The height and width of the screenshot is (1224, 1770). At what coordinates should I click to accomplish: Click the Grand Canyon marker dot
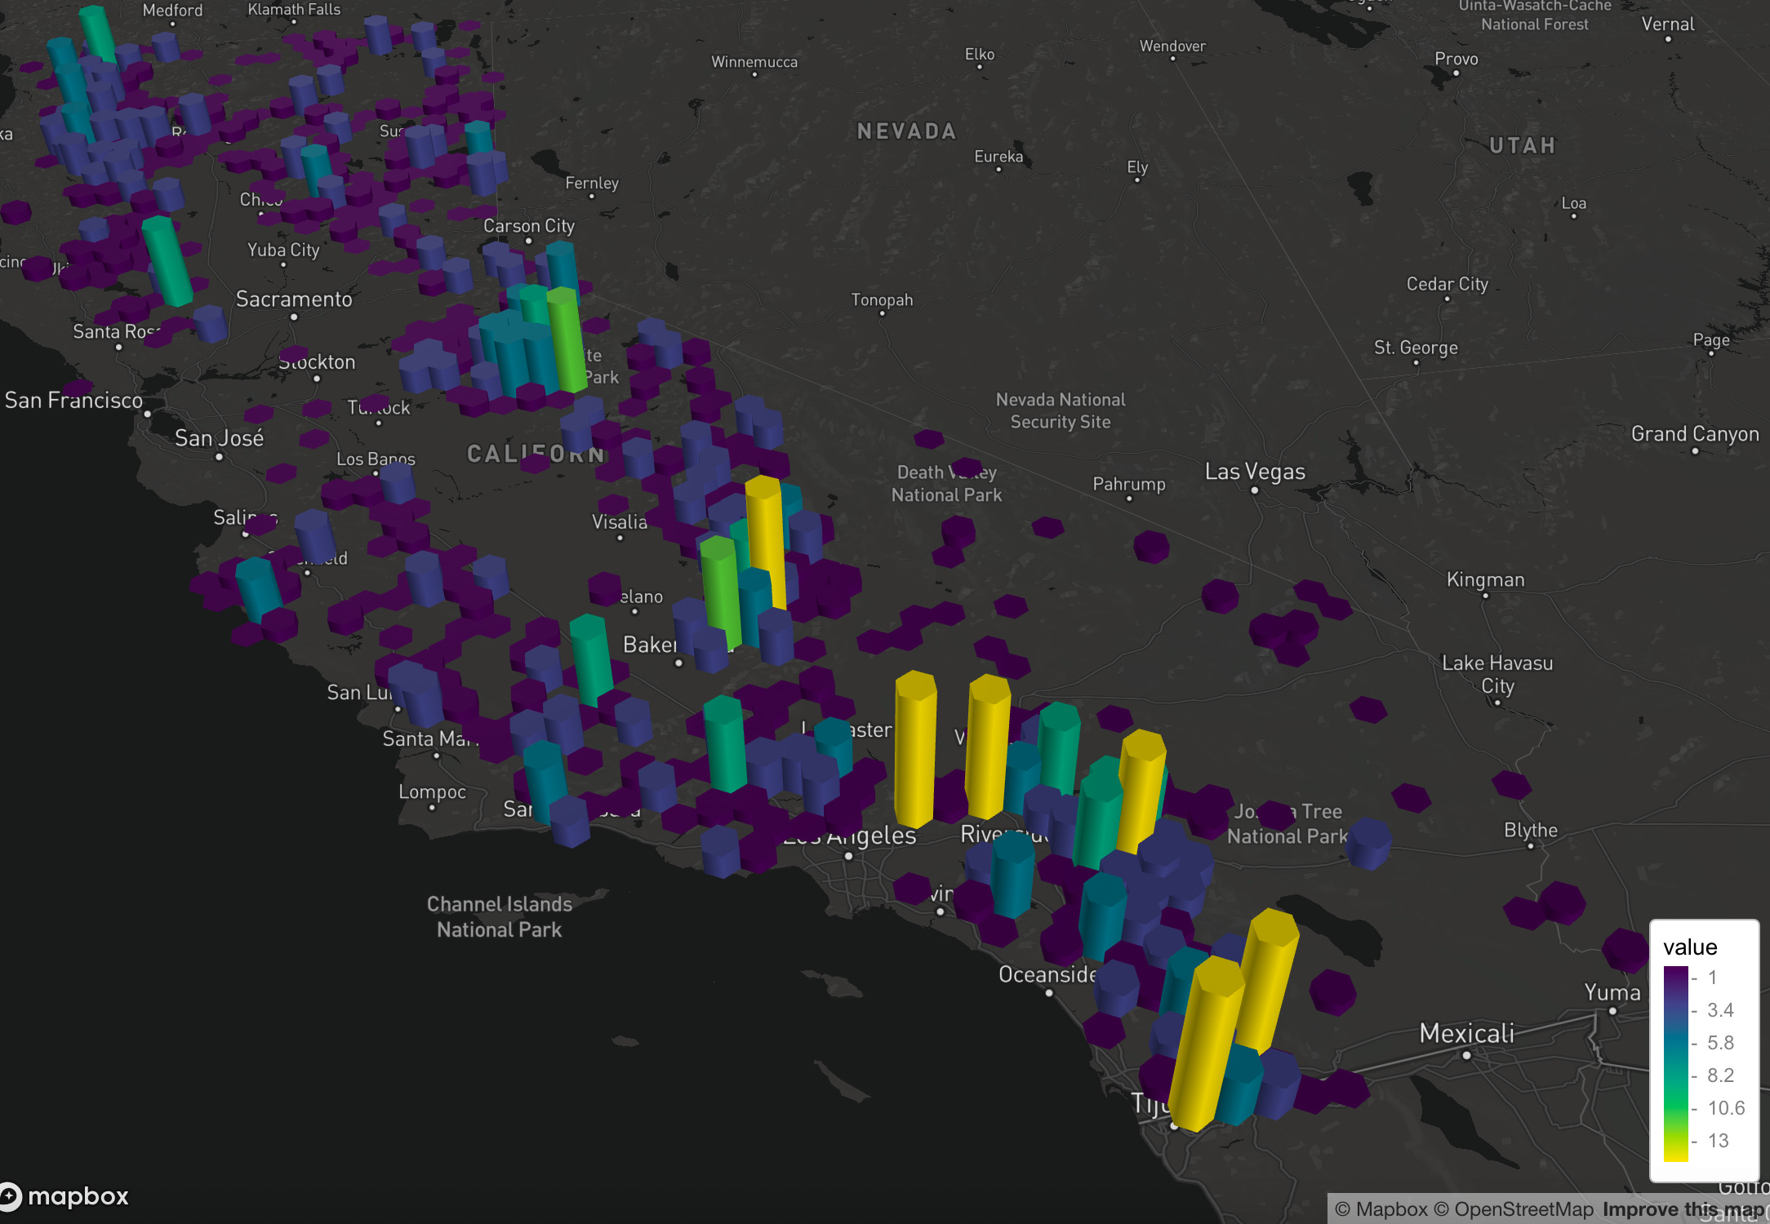click(x=1695, y=450)
